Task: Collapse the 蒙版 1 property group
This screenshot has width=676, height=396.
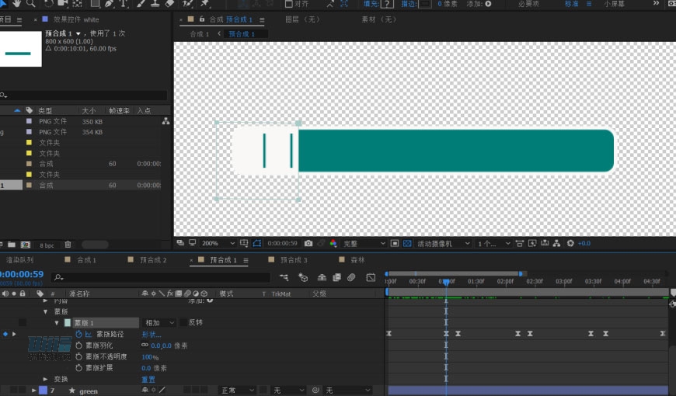Action: coord(57,322)
